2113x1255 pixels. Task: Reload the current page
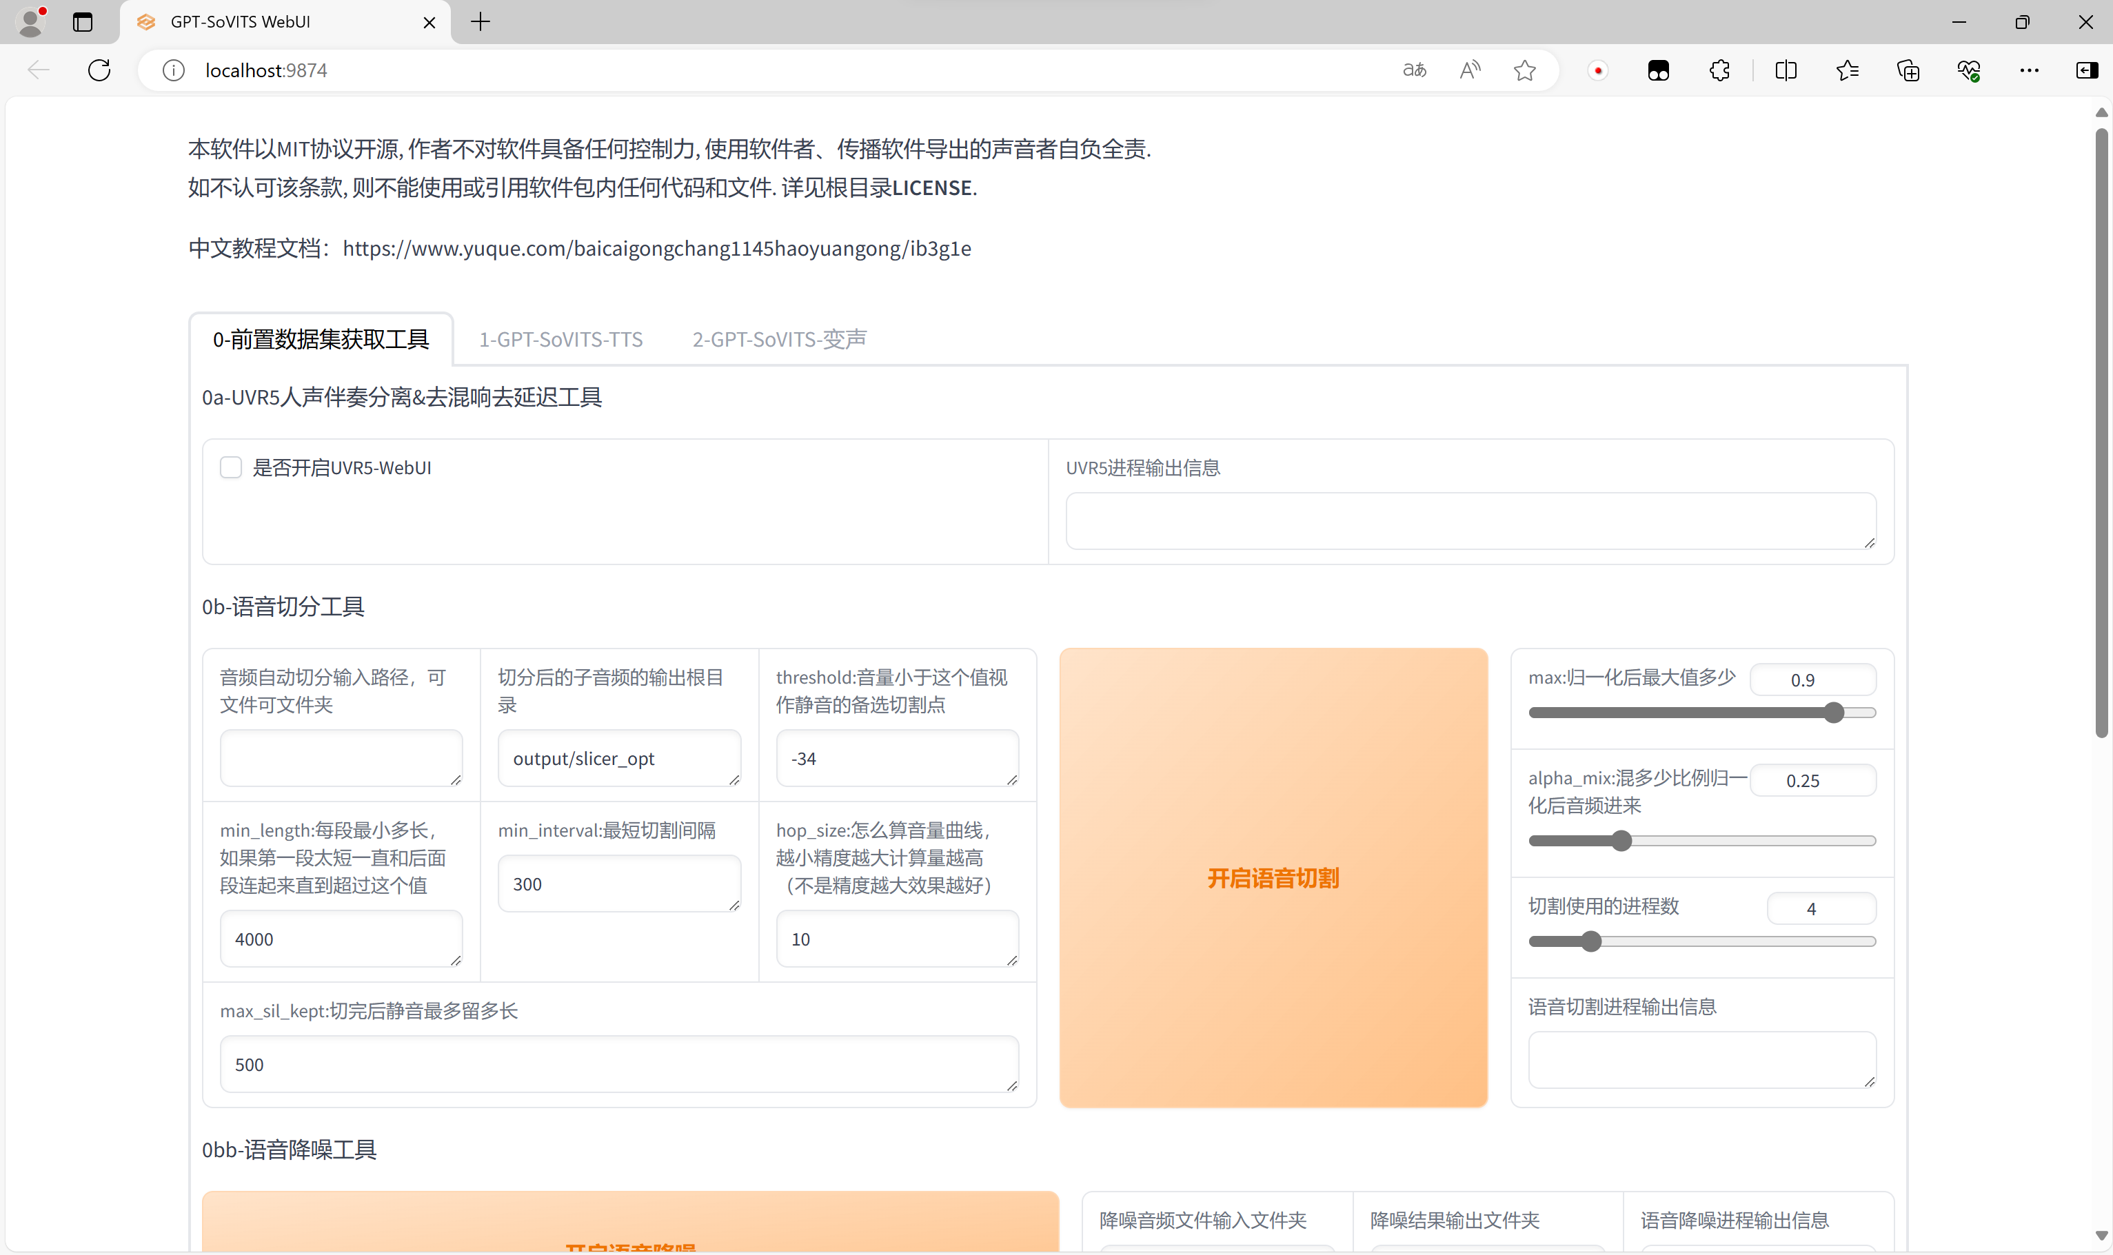point(98,70)
